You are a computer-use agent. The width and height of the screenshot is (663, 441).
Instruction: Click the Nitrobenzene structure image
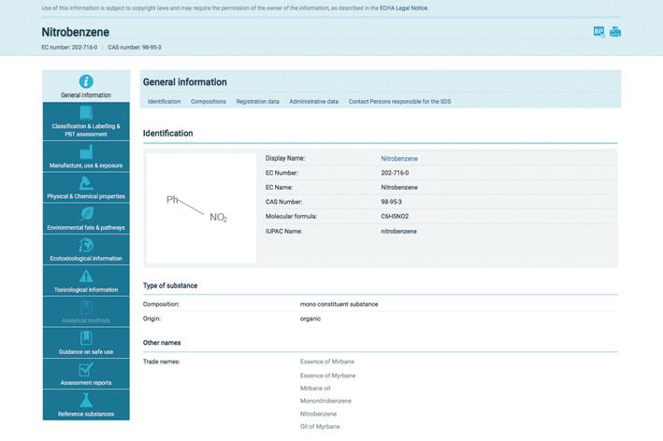click(x=201, y=207)
